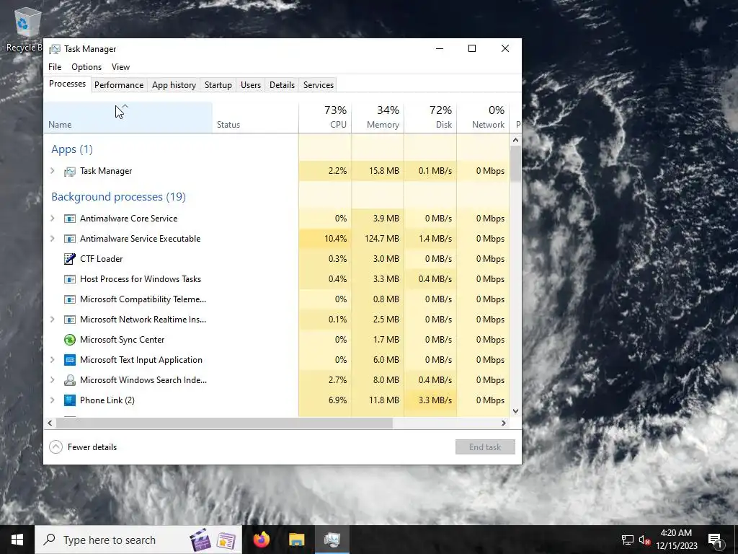Click Microsoft Network Realtime Inspection icon
This screenshot has height=554, width=738.
tap(70, 320)
